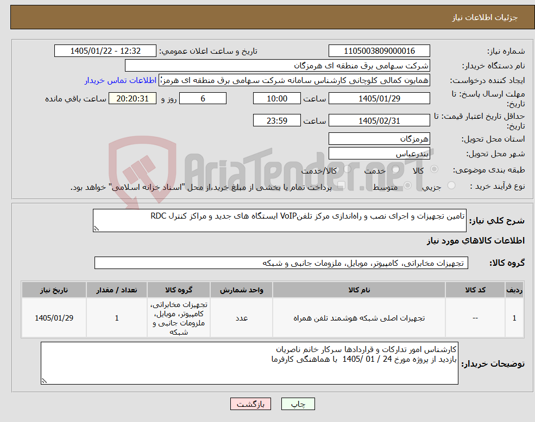Click the goods group cell in row 1
Screen dimensions: 535x422
coord(179,318)
